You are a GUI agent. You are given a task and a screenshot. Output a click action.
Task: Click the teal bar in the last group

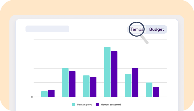coord(149,90)
